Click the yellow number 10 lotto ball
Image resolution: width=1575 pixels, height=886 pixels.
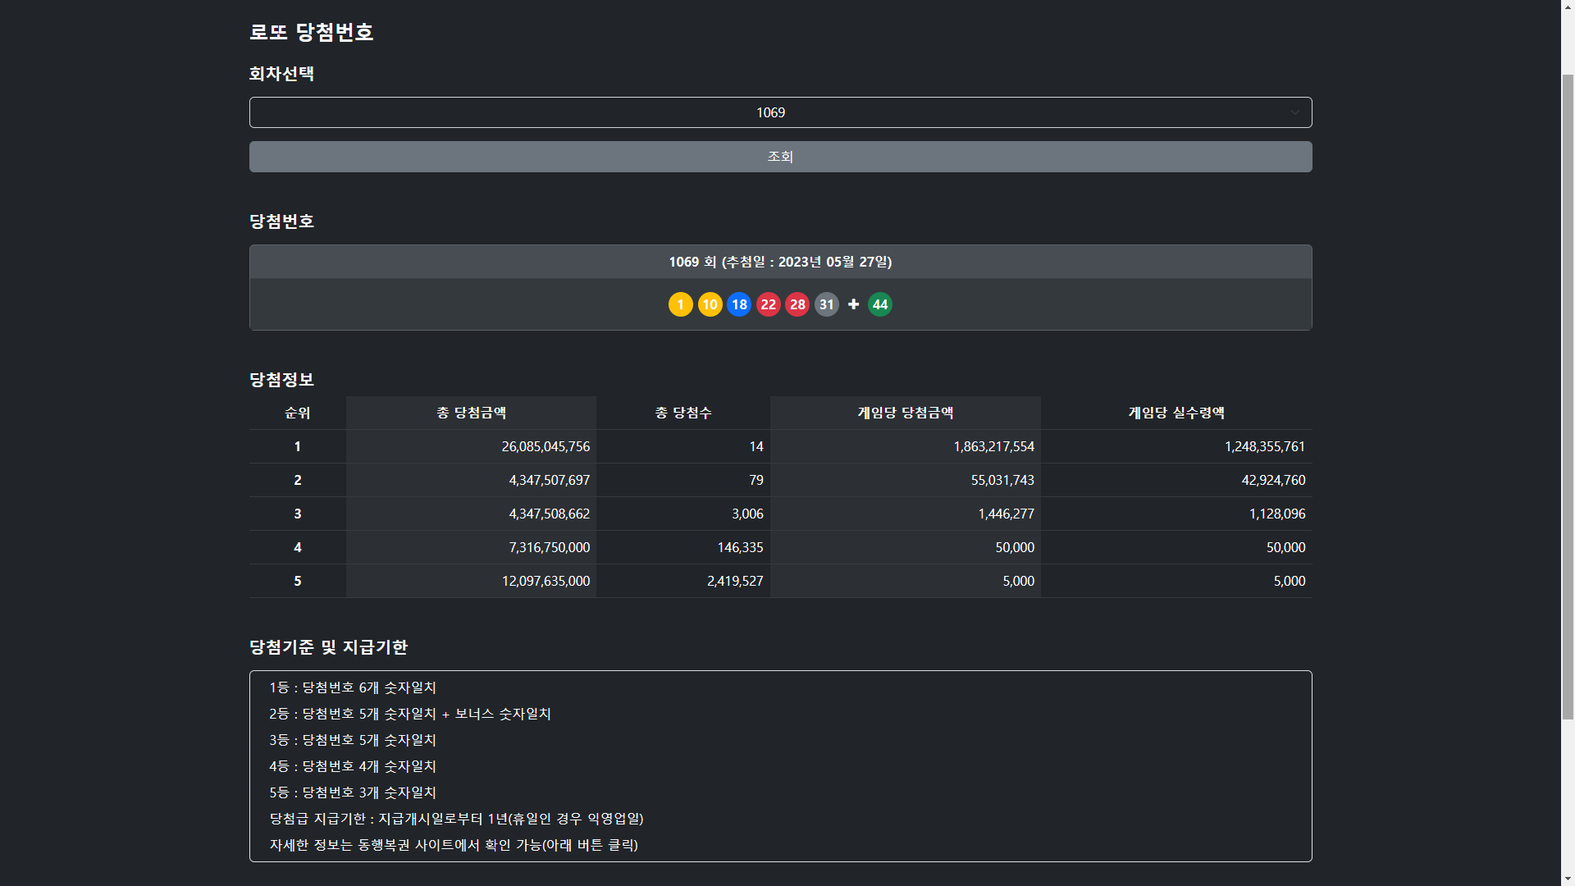pos(710,304)
